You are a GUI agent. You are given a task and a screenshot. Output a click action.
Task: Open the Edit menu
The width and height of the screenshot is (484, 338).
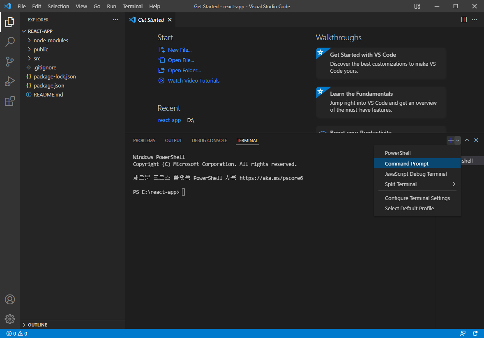pos(37,6)
